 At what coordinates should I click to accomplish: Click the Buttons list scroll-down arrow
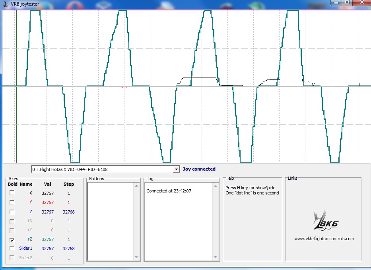[137, 257]
